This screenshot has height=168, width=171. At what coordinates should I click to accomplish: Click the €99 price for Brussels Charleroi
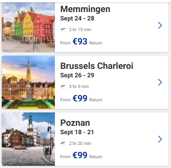coord(80,98)
